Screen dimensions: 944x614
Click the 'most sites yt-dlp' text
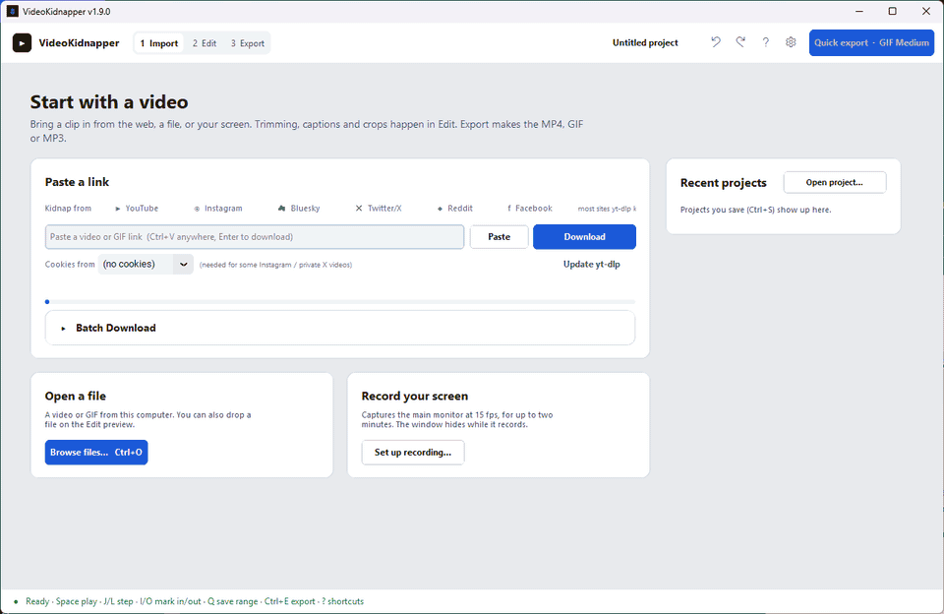pyautogui.click(x=607, y=209)
